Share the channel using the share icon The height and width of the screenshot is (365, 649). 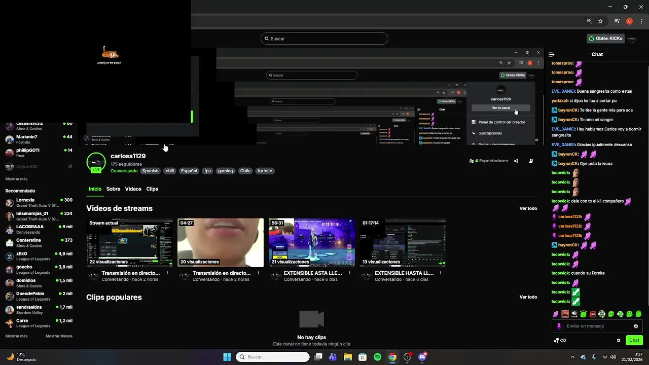[516, 161]
